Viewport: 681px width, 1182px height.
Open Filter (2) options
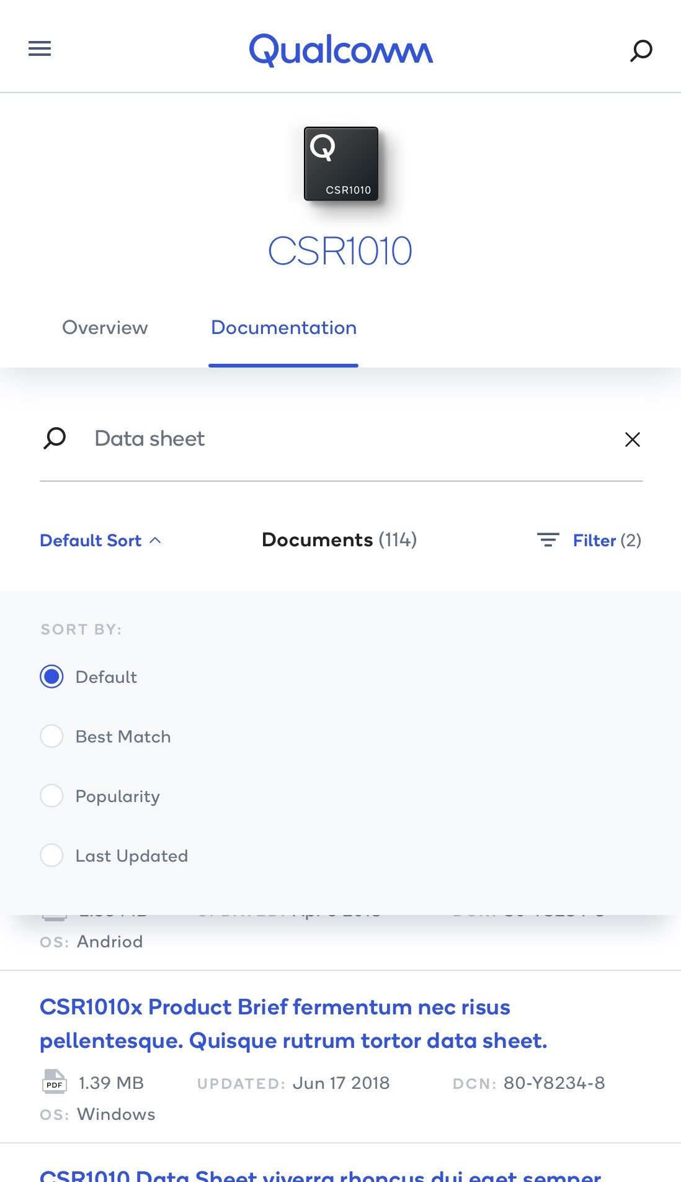pyautogui.click(x=607, y=541)
